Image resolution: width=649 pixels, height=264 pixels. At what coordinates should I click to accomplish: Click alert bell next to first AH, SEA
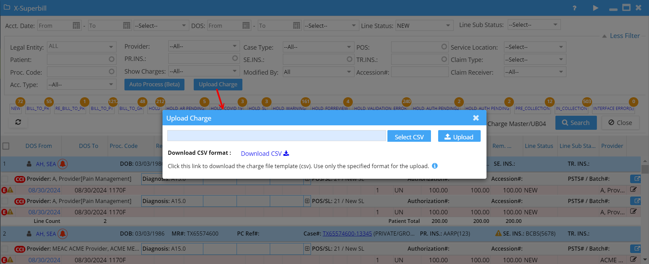point(62,164)
